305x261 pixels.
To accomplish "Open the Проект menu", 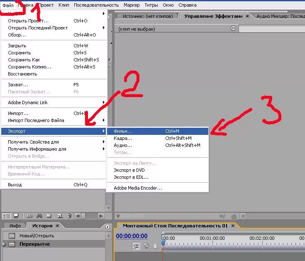I will 46,5.
